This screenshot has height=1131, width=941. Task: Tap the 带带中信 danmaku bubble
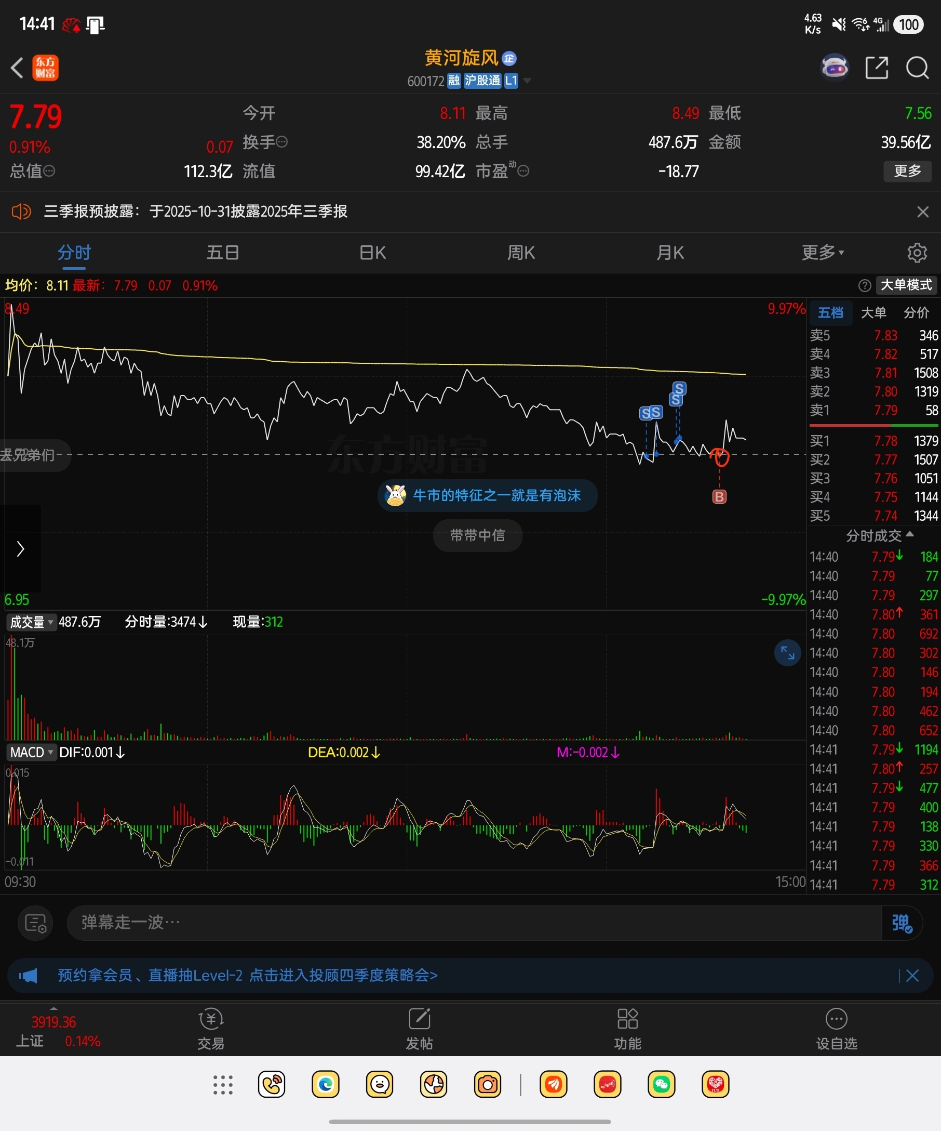[478, 536]
